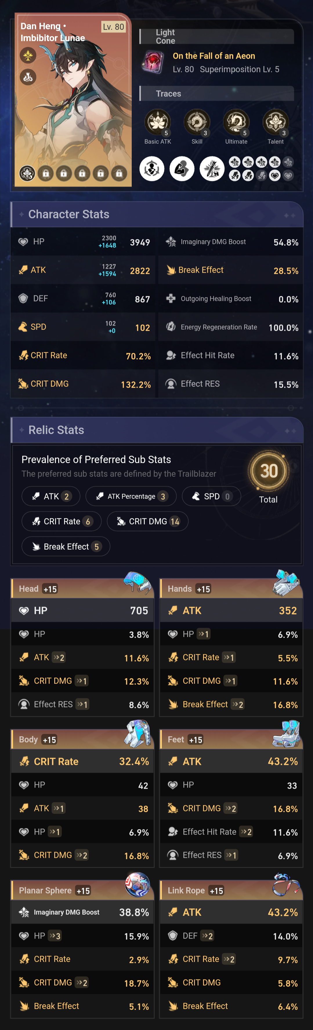Viewport: 313px width, 1030px height.
Task: Select the arrows technique icon
Action: point(211,169)
